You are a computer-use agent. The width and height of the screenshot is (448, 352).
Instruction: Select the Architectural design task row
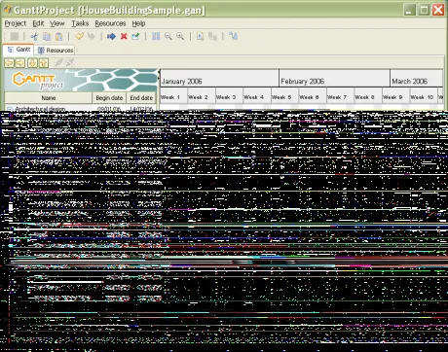(81, 108)
